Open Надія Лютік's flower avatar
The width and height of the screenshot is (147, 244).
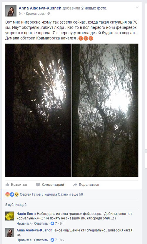(10, 216)
